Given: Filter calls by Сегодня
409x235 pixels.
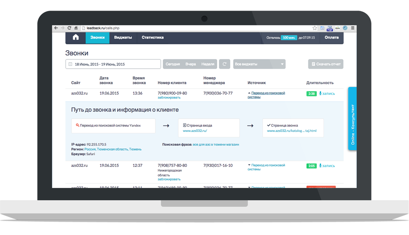Looking at the screenshot, I should point(173,64).
